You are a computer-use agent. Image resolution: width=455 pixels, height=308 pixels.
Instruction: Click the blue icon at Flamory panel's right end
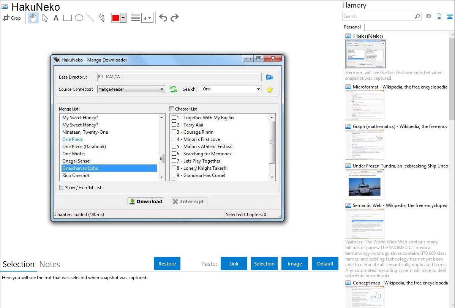(449, 16)
